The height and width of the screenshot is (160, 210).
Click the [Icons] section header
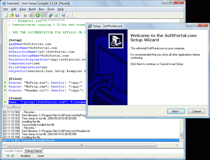click(15, 98)
